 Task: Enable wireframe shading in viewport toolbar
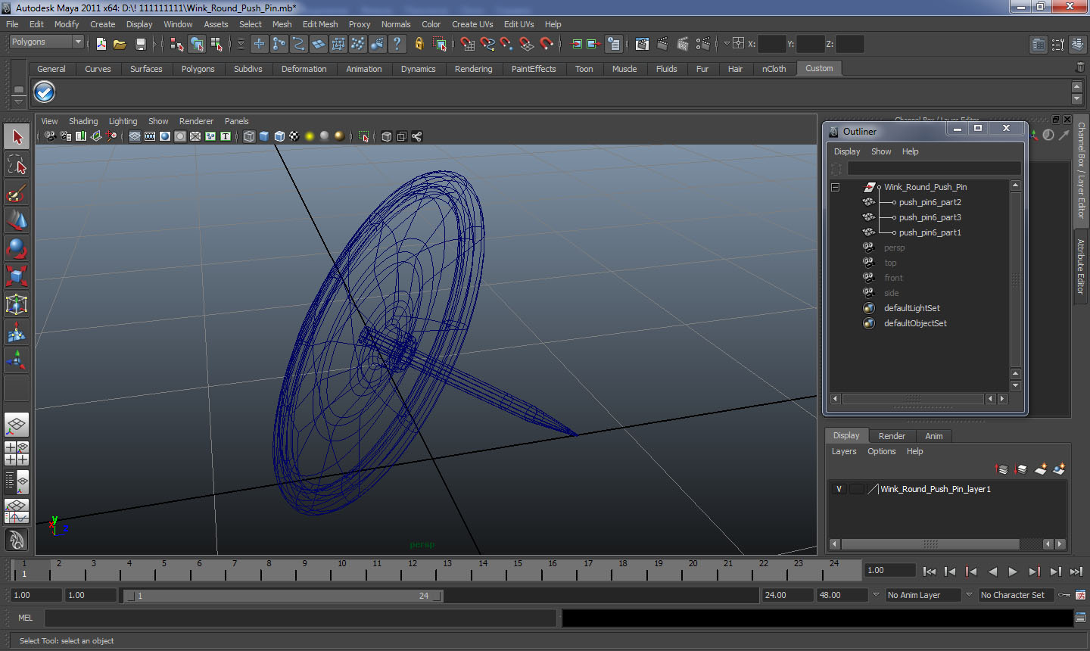coord(249,136)
